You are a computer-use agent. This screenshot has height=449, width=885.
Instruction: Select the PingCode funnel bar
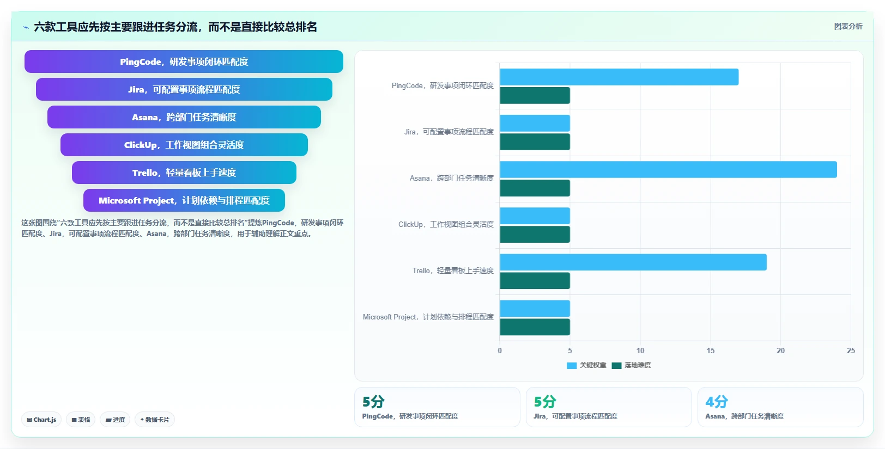184,61
